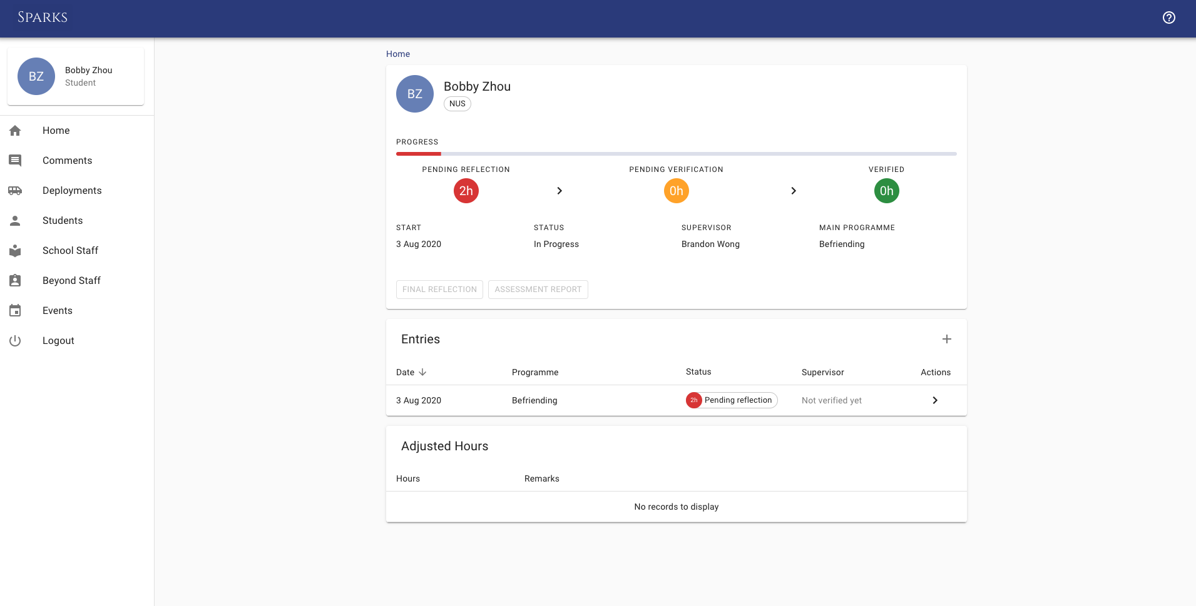Image resolution: width=1196 pixels, height=606 pixels.
Task: Click the orange 0h pending verification circle
Action: [x=677, y=191]
